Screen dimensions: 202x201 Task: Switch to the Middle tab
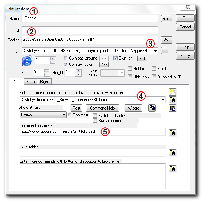[31, 82]
